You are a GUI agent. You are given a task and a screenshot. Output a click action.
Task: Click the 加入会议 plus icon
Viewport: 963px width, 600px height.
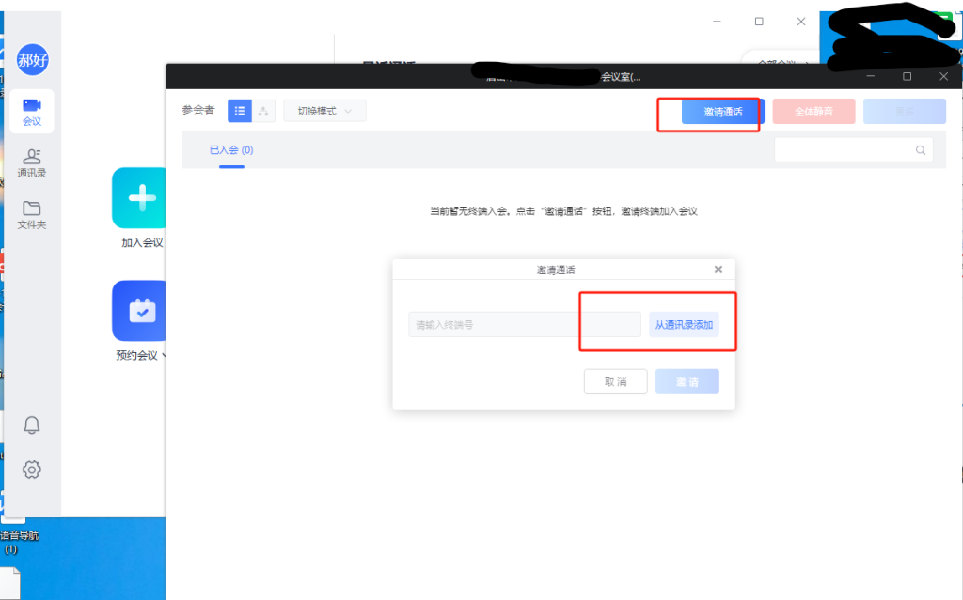pos(141,198)
